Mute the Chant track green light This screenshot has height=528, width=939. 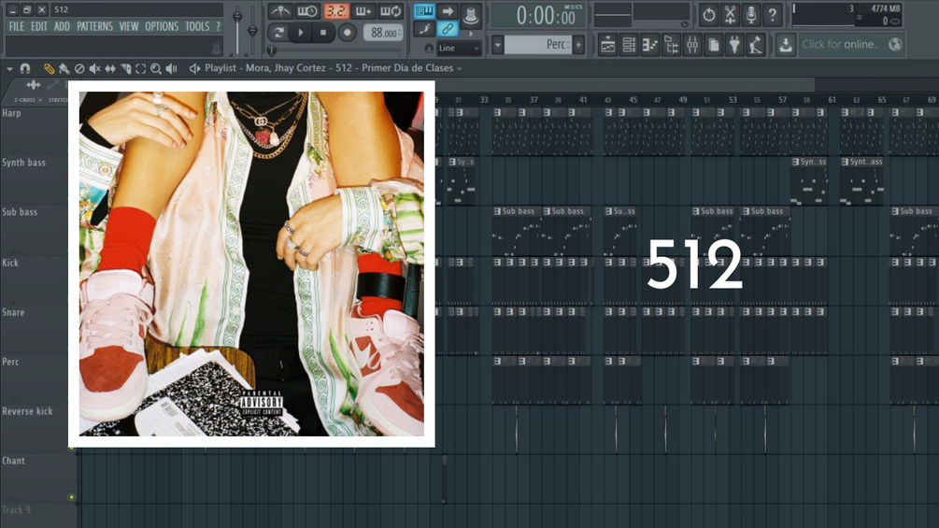point(71,497)
